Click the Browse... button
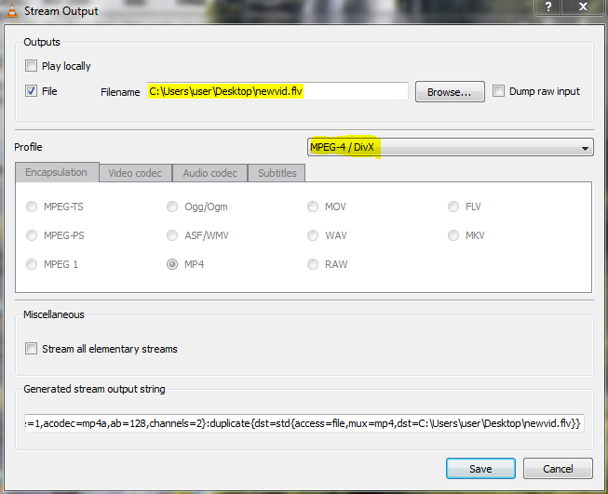 tap(450, 92)
